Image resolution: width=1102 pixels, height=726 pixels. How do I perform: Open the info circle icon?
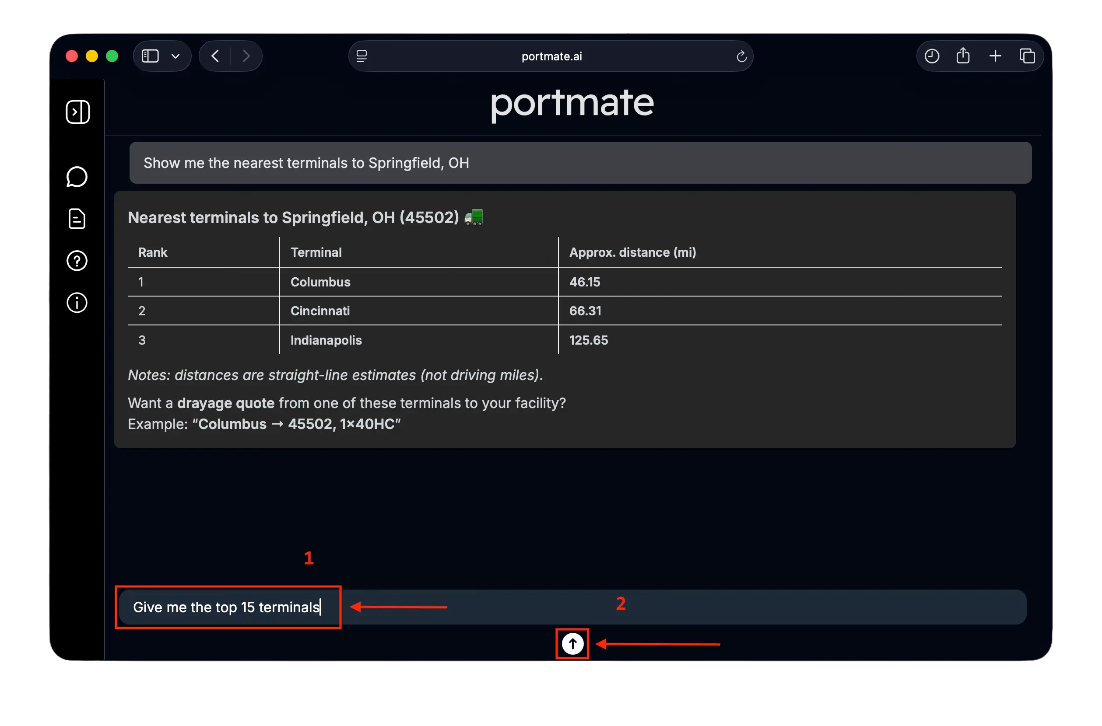(77, 303)
